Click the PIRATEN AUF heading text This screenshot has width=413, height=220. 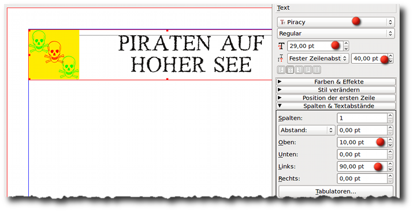[191, 43]
